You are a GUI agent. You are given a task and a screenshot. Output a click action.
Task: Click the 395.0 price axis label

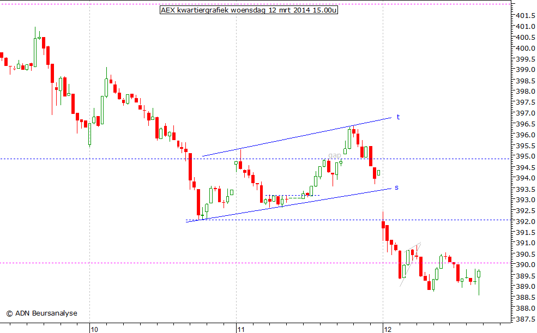pyautogui.click(x=526, y=157)
